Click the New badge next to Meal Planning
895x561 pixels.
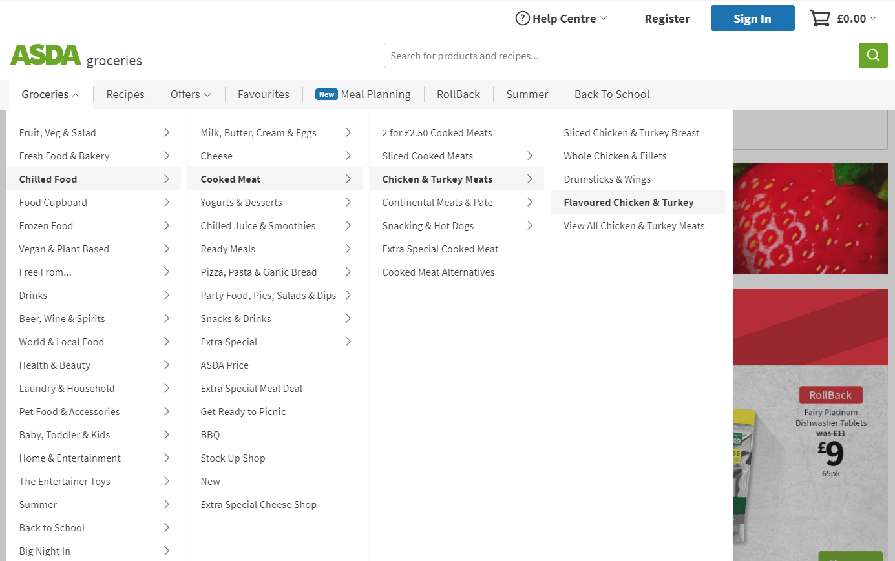point(326,94)
